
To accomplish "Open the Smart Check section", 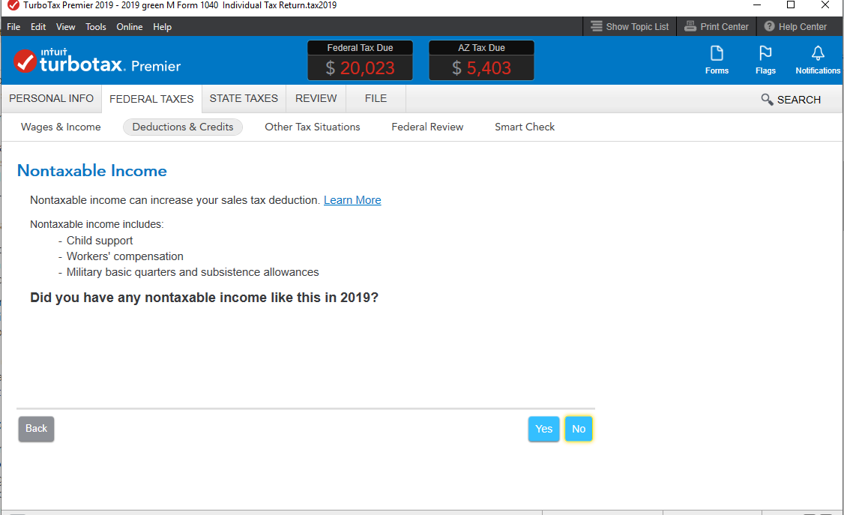I will 525,127.
